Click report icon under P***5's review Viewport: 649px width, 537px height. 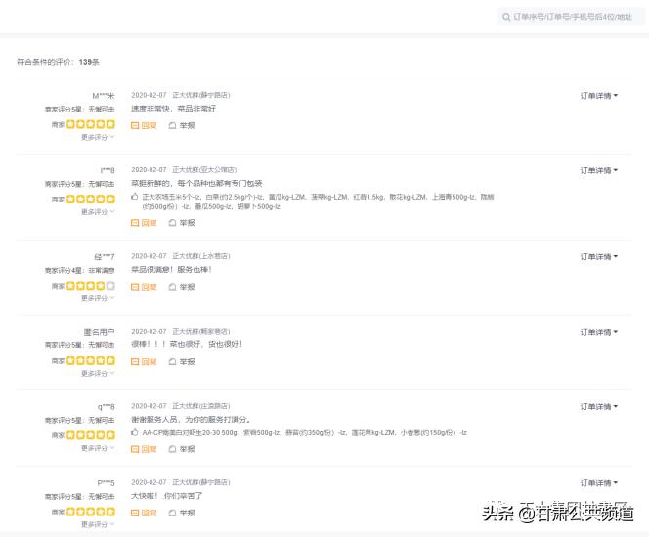173,513
